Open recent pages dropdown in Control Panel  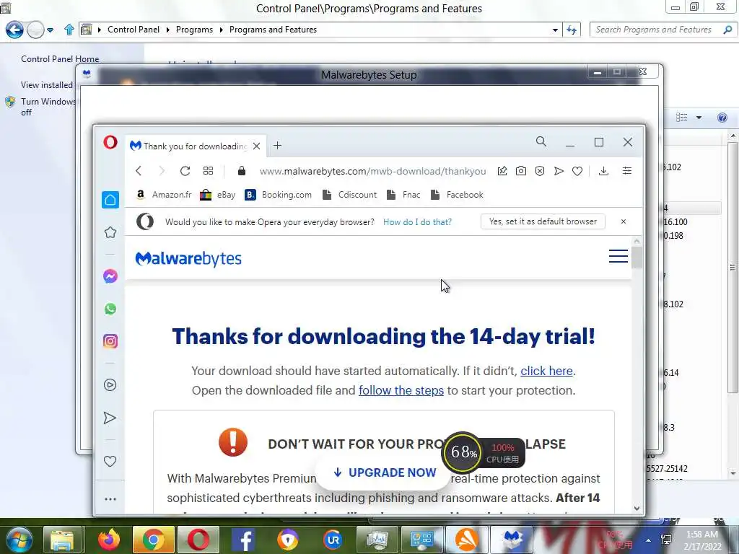pyautogui.click(x=50, y=30)
